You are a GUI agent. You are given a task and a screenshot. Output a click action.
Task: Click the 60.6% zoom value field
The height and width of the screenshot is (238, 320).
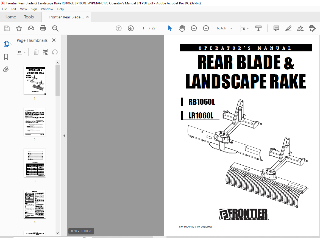click(221, 28)
